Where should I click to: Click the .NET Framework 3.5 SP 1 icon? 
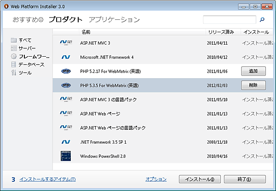pyautogui.click(x=66, y=142)
